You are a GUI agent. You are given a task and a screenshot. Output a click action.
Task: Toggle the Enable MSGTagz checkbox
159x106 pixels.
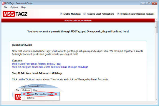pyautogui.click(x=61, y=14)
